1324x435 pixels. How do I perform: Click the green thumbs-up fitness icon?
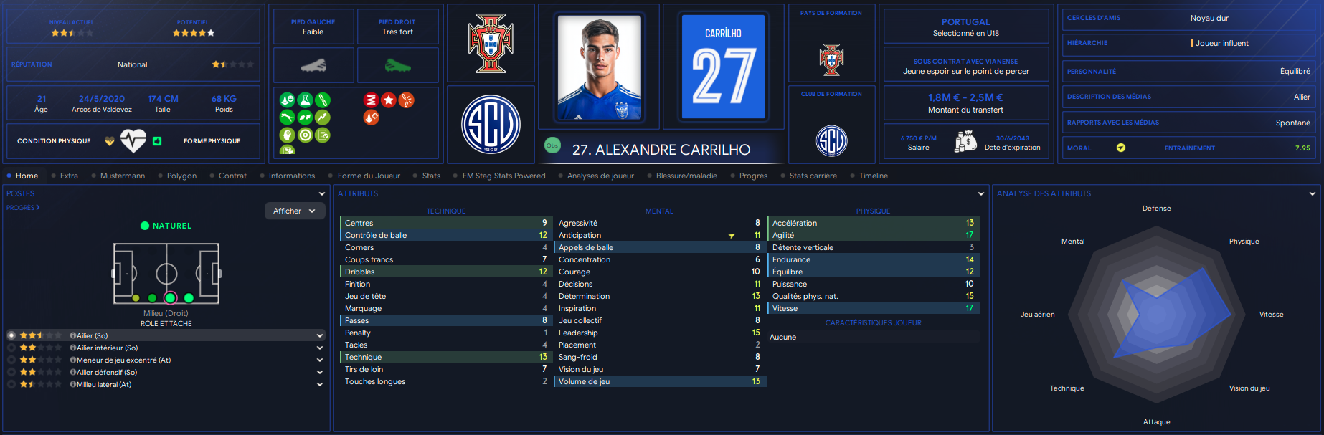157,141
